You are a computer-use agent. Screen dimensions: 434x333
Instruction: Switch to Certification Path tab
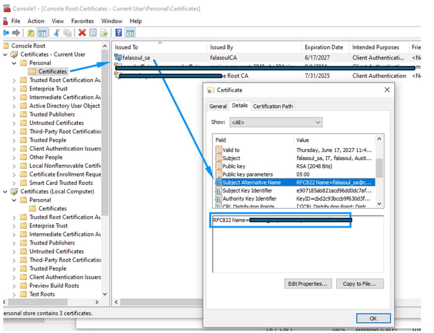273,106
